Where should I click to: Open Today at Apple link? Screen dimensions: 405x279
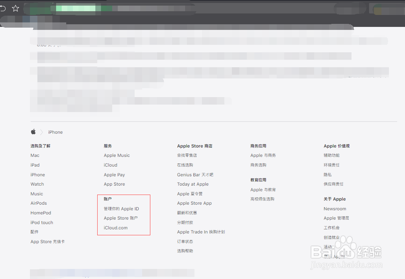click(x=193, y=184)
